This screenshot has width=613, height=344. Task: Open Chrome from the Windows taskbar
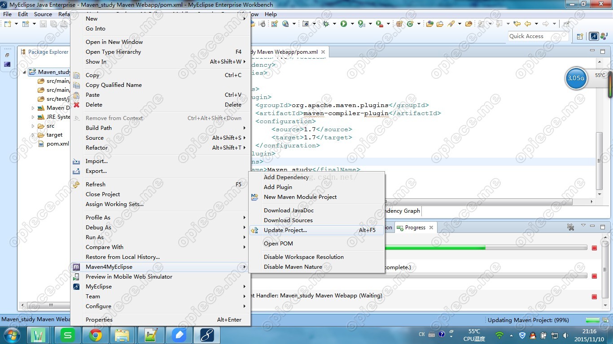click(x=95, y=335)
